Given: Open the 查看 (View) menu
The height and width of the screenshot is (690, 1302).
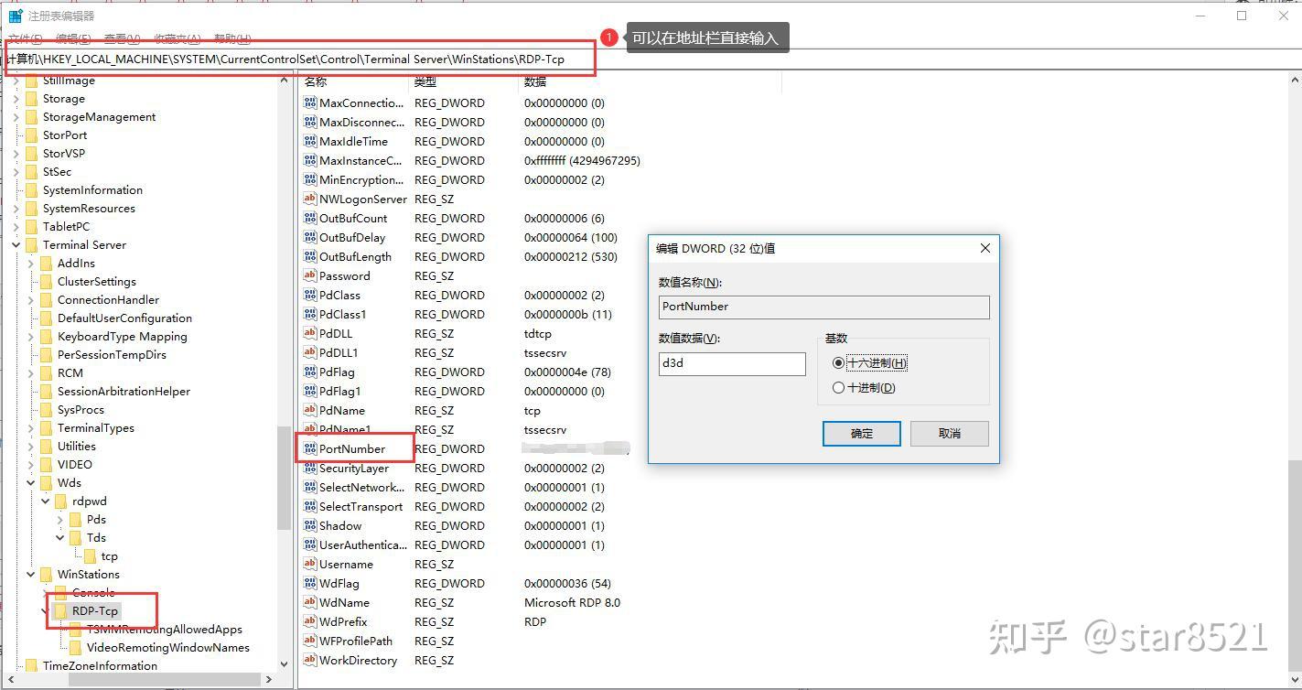Looking at the screenshot, I should (122, 38).
